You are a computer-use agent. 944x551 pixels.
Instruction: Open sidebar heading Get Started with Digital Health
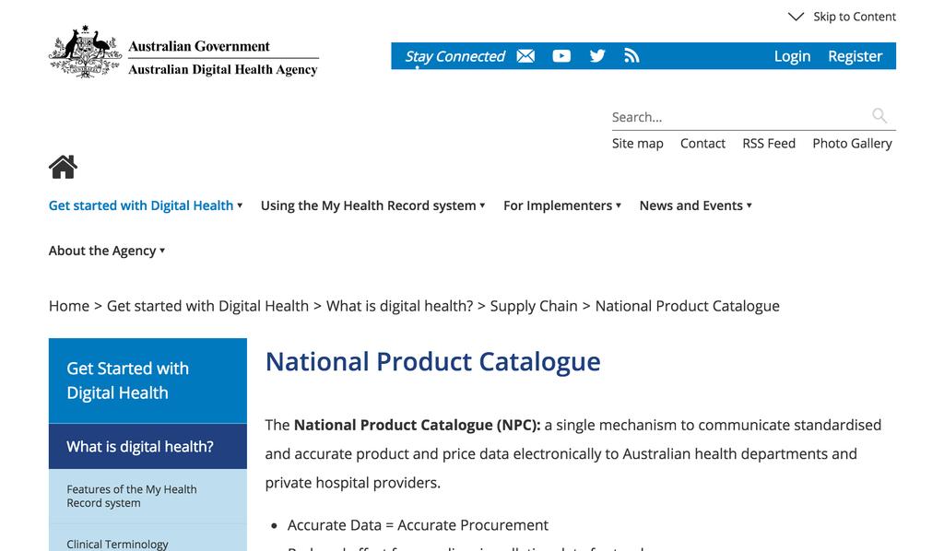pyautogui.click(x=147, y=381)
